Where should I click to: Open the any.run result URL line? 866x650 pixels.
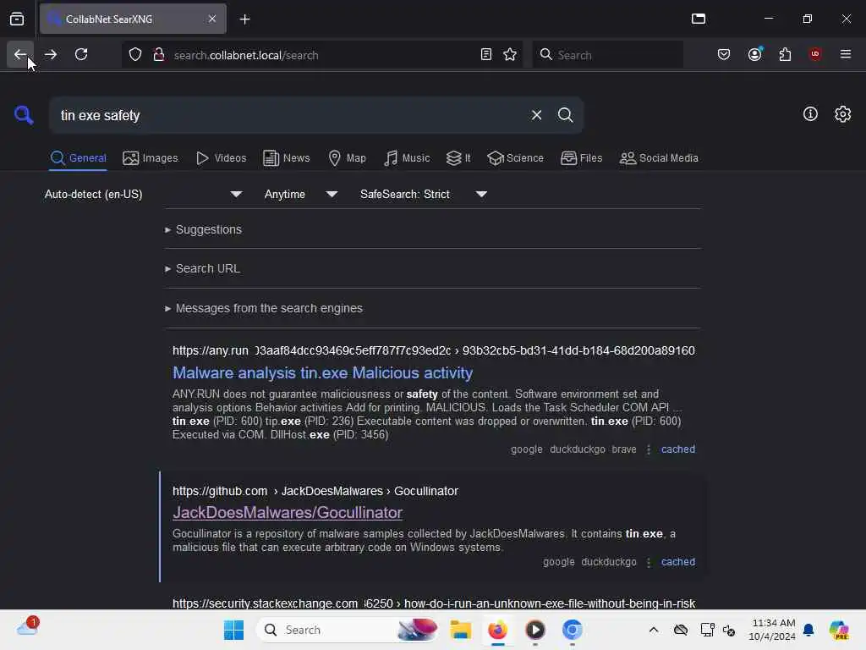click(x=434, y=350)
